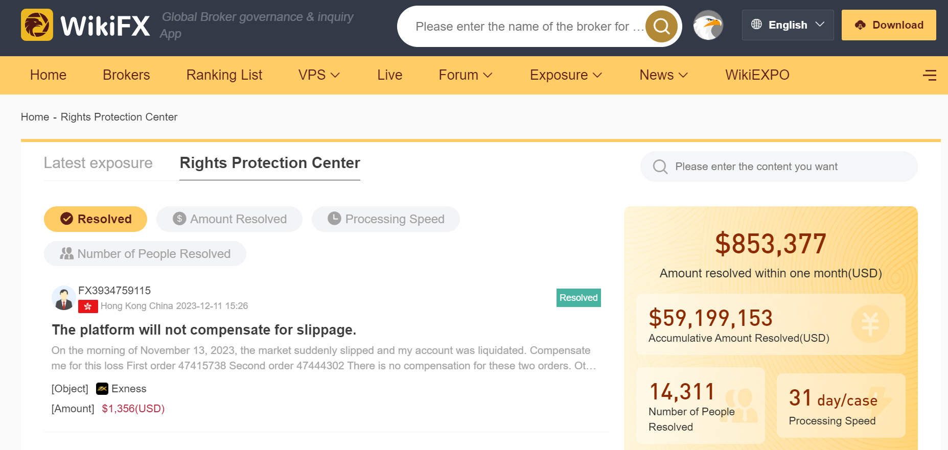Open the eagle avatar profile icon
The height and width of the screenshot is (450, 948).
708,25
